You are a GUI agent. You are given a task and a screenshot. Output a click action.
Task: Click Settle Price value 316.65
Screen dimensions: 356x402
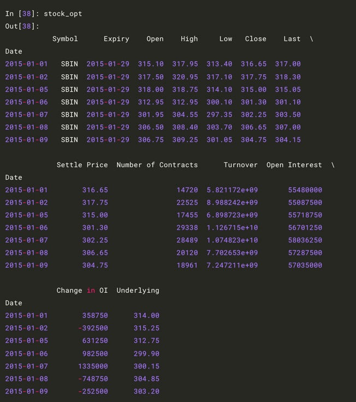[95, 190]
